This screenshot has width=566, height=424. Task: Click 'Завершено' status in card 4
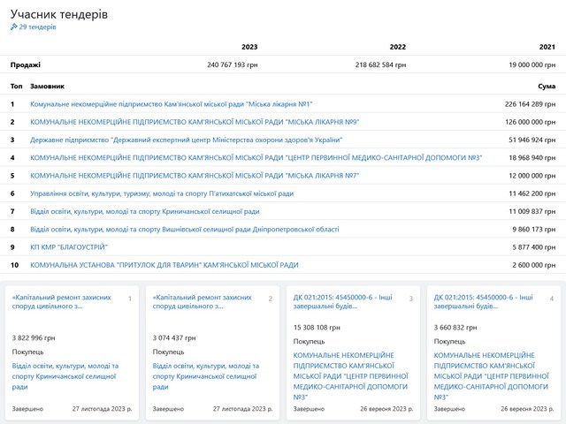[x=449, y=409]
